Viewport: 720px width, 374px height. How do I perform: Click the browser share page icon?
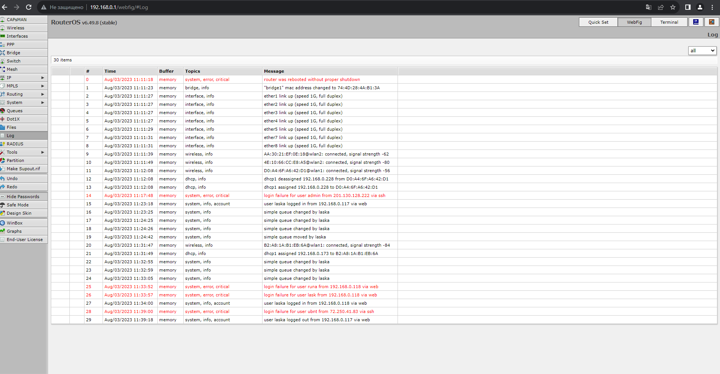pyautogui.click(x=661, y=7)
